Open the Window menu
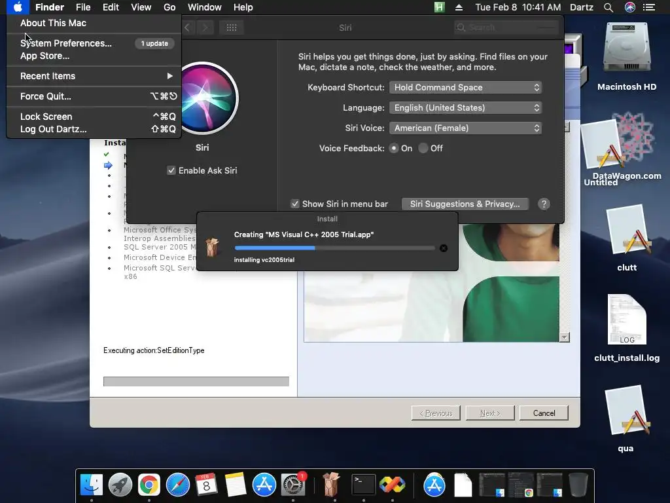 tap(205, 7)
